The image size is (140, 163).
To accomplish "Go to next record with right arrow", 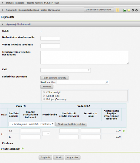I will click(x=136, y=10).
